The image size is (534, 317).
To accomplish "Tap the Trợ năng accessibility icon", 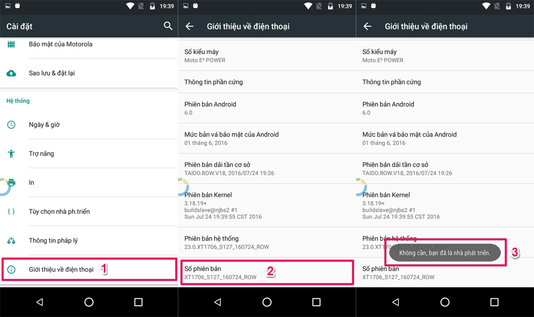I will pyautogui.click(x=11, y=154).
